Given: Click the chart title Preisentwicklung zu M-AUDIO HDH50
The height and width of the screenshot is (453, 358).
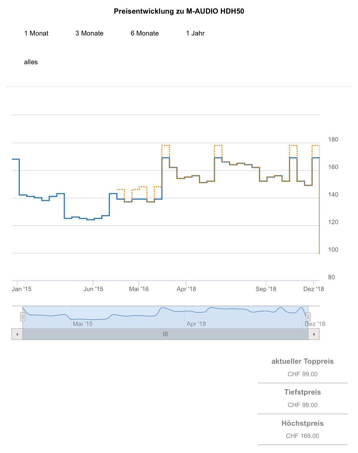Looking at the screenshot, I should point(179,11).
